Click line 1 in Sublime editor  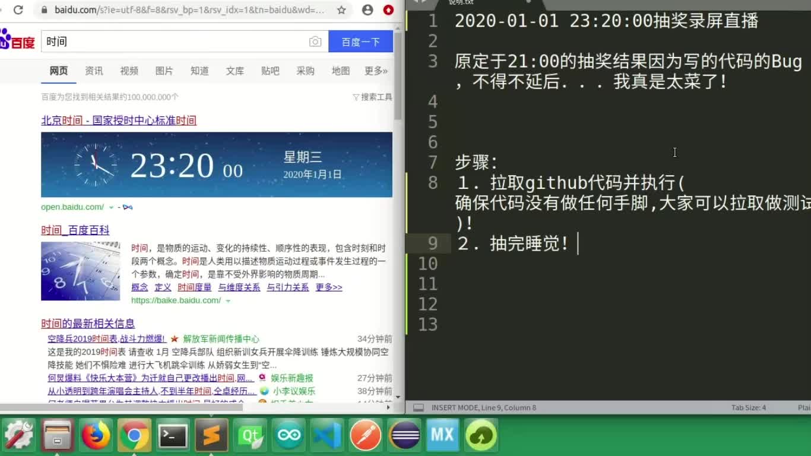(607, 21)
